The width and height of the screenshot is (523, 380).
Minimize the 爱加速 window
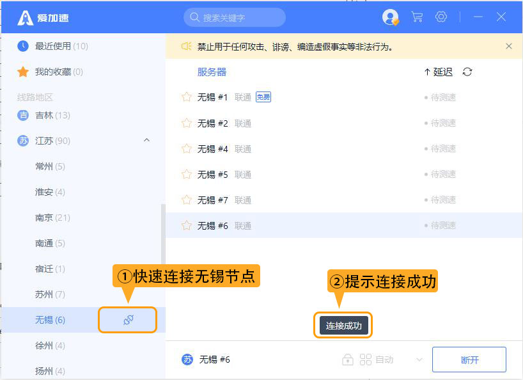pos(478,17)
